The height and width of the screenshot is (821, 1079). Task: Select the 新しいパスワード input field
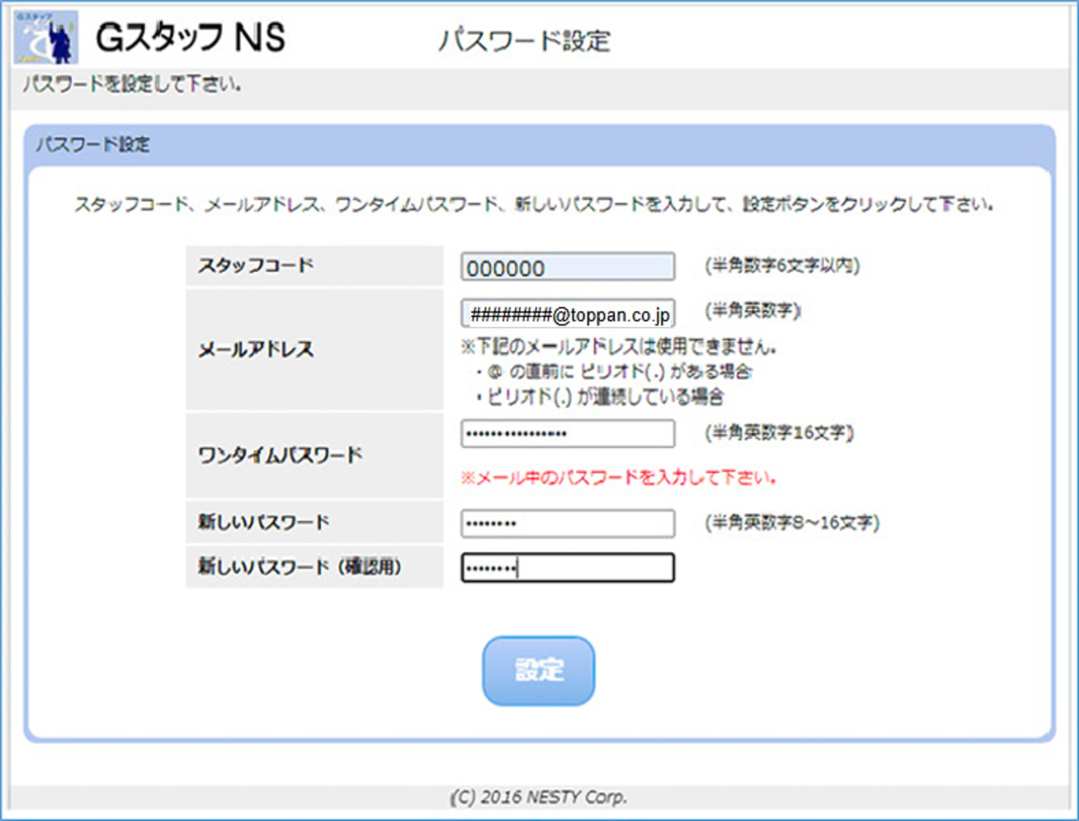pyautogui.click(x=567, y=523)
